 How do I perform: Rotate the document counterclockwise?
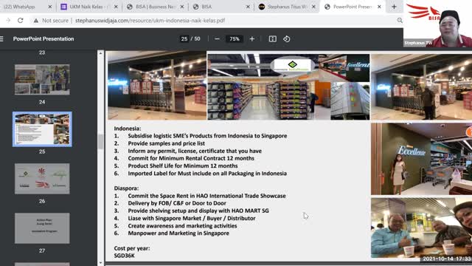[x=287, y=39]
